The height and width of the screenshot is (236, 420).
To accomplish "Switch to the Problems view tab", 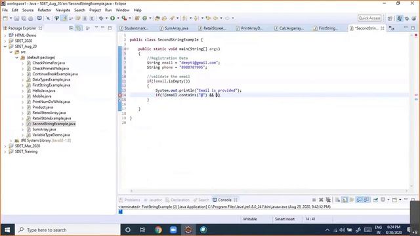I will coord(130,200).
